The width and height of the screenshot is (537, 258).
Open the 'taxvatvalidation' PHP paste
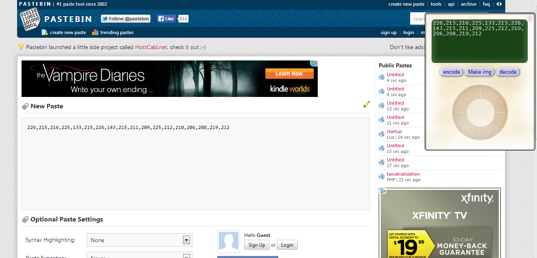click(x=403, y=174)
